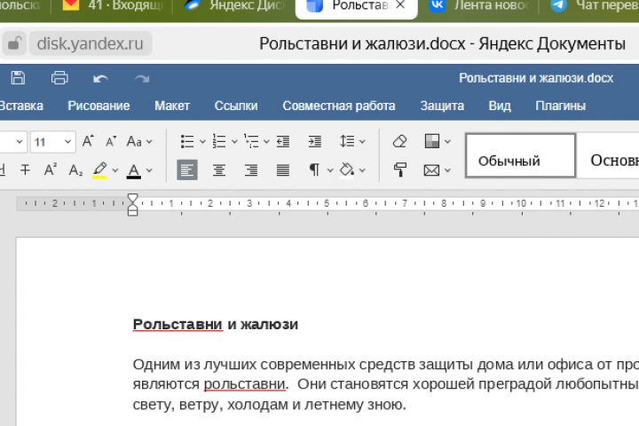
Task: Open the color scheme icon
Action: point(432,141)
